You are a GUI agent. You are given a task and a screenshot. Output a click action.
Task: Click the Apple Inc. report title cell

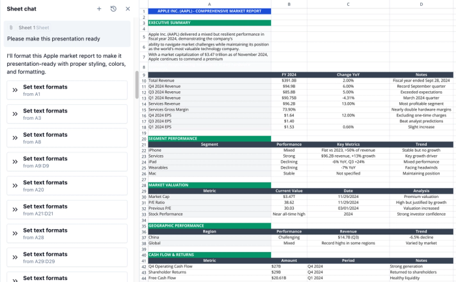click(x=209, y=11)
